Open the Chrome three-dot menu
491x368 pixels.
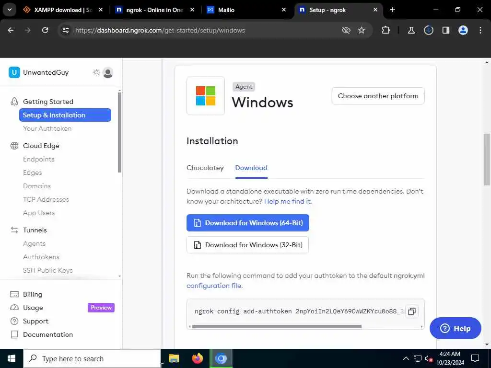point(480,30)
